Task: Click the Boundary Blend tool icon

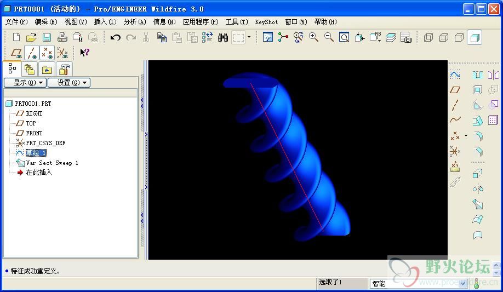Action: point(478,220)
